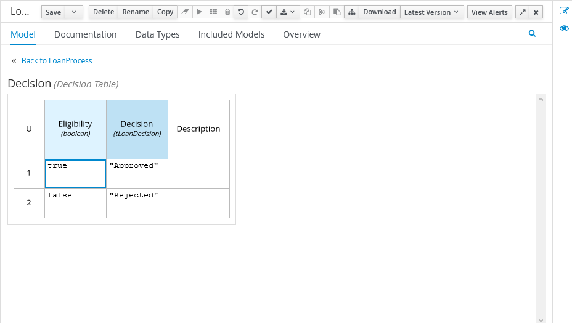Click the validate checkmark icon
Viewport: 572px width, 323px height.
pos(269,12)
